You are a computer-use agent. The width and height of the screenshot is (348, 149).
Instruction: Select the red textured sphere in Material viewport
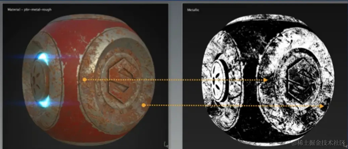point(88,79)
